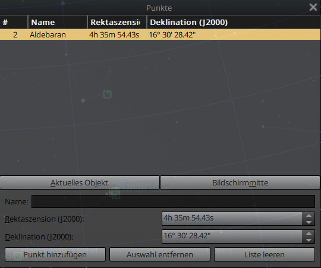Decrease Rektaszension value with down arrow
This screenshot has width=321, height=268.
tap(309, 222)
